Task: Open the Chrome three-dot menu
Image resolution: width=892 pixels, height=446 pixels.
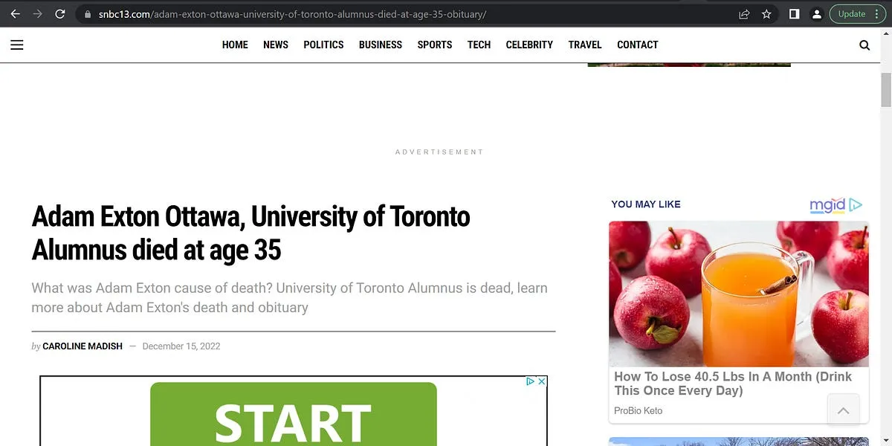Action: point(878,14)
